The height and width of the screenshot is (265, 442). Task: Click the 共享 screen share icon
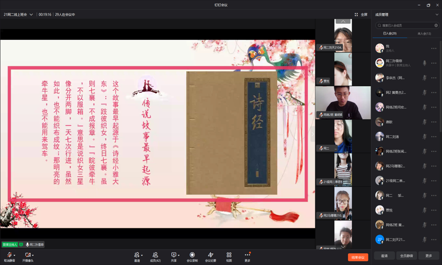[174, 255]
